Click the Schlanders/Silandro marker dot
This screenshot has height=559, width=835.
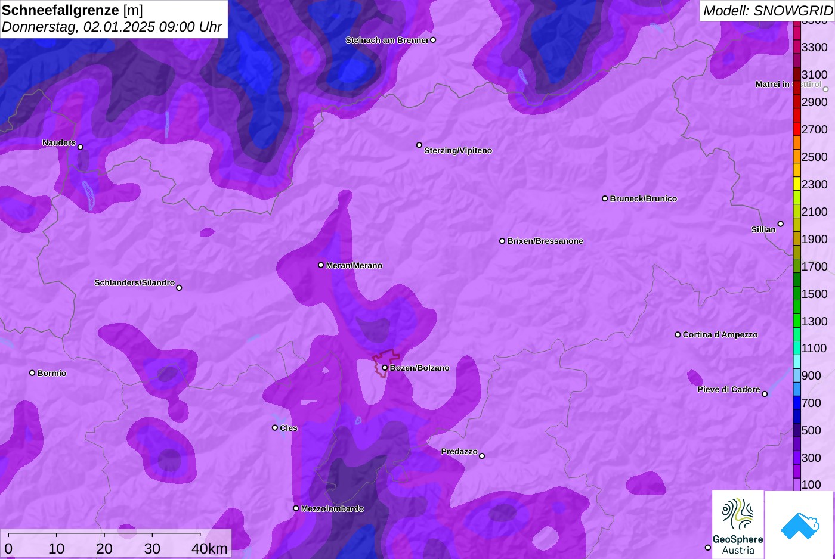click(x=179, y=288)
